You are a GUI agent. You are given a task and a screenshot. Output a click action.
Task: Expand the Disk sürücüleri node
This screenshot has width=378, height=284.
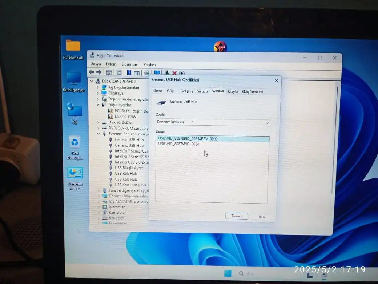98,122
